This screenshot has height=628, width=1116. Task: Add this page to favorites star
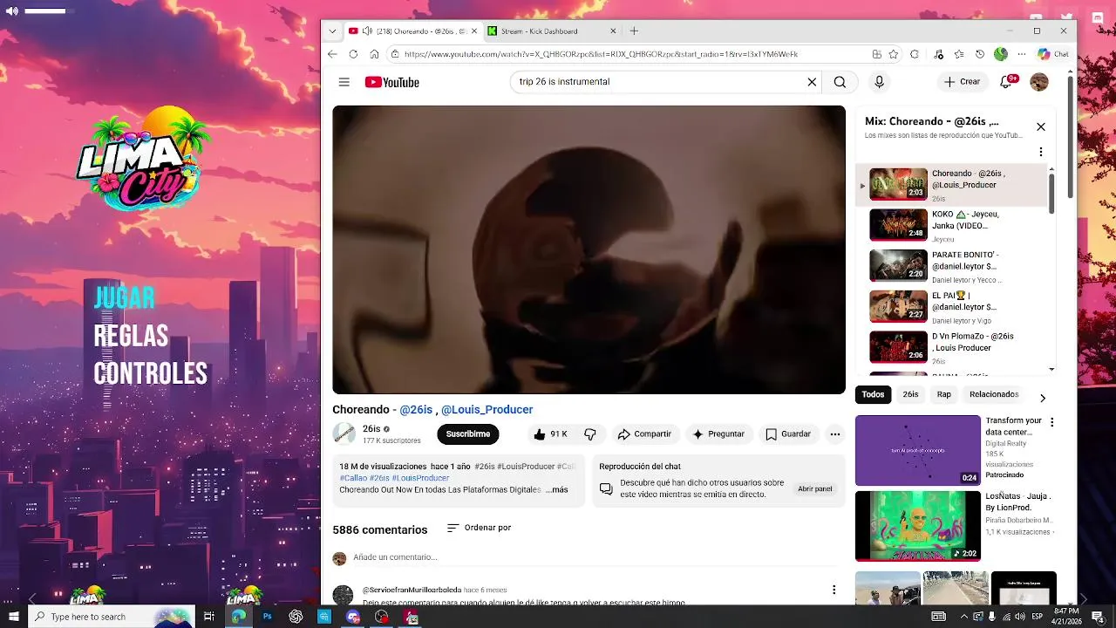(x=894, y=54)
